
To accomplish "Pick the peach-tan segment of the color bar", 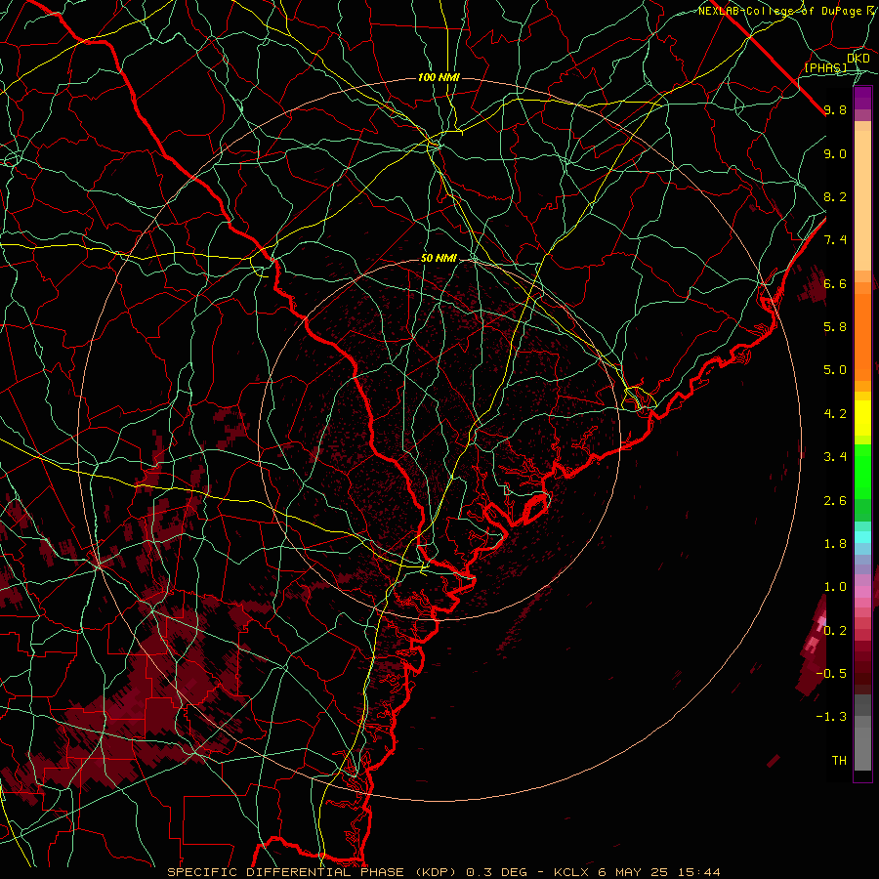I will click(x=862, y=200).
